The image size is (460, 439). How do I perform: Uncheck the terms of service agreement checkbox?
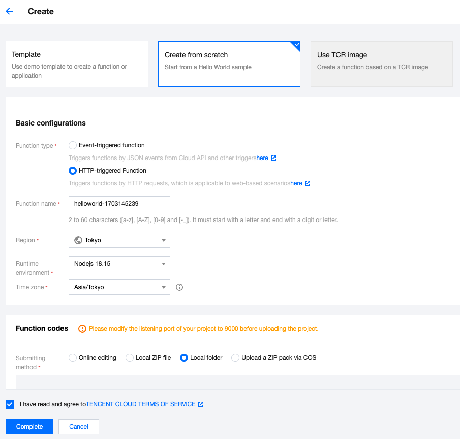click(x=10, y=404)
